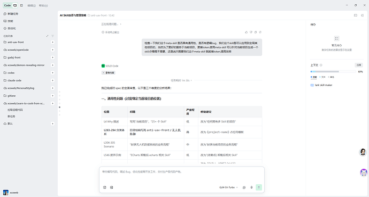Click the icon right of the model selector
Image resolution: width=369 pixels, height=197 pixels.
pyautogui.click(x=244, y=187)
